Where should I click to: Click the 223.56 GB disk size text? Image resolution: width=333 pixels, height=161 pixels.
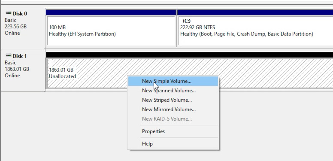tap(15, 27)
